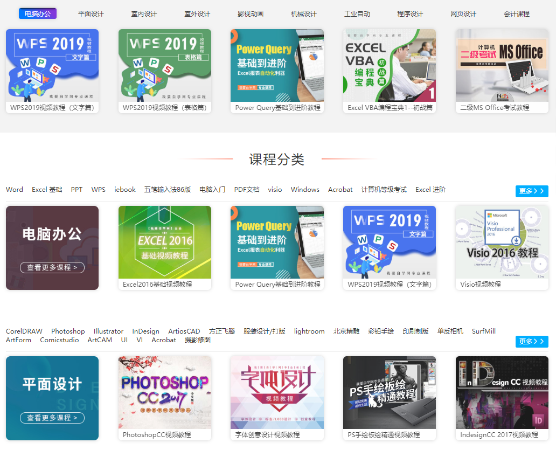556x450 pixels.
Task: Click 查看更多课程 on 电脑办公 card
Action: pos(52,267)
